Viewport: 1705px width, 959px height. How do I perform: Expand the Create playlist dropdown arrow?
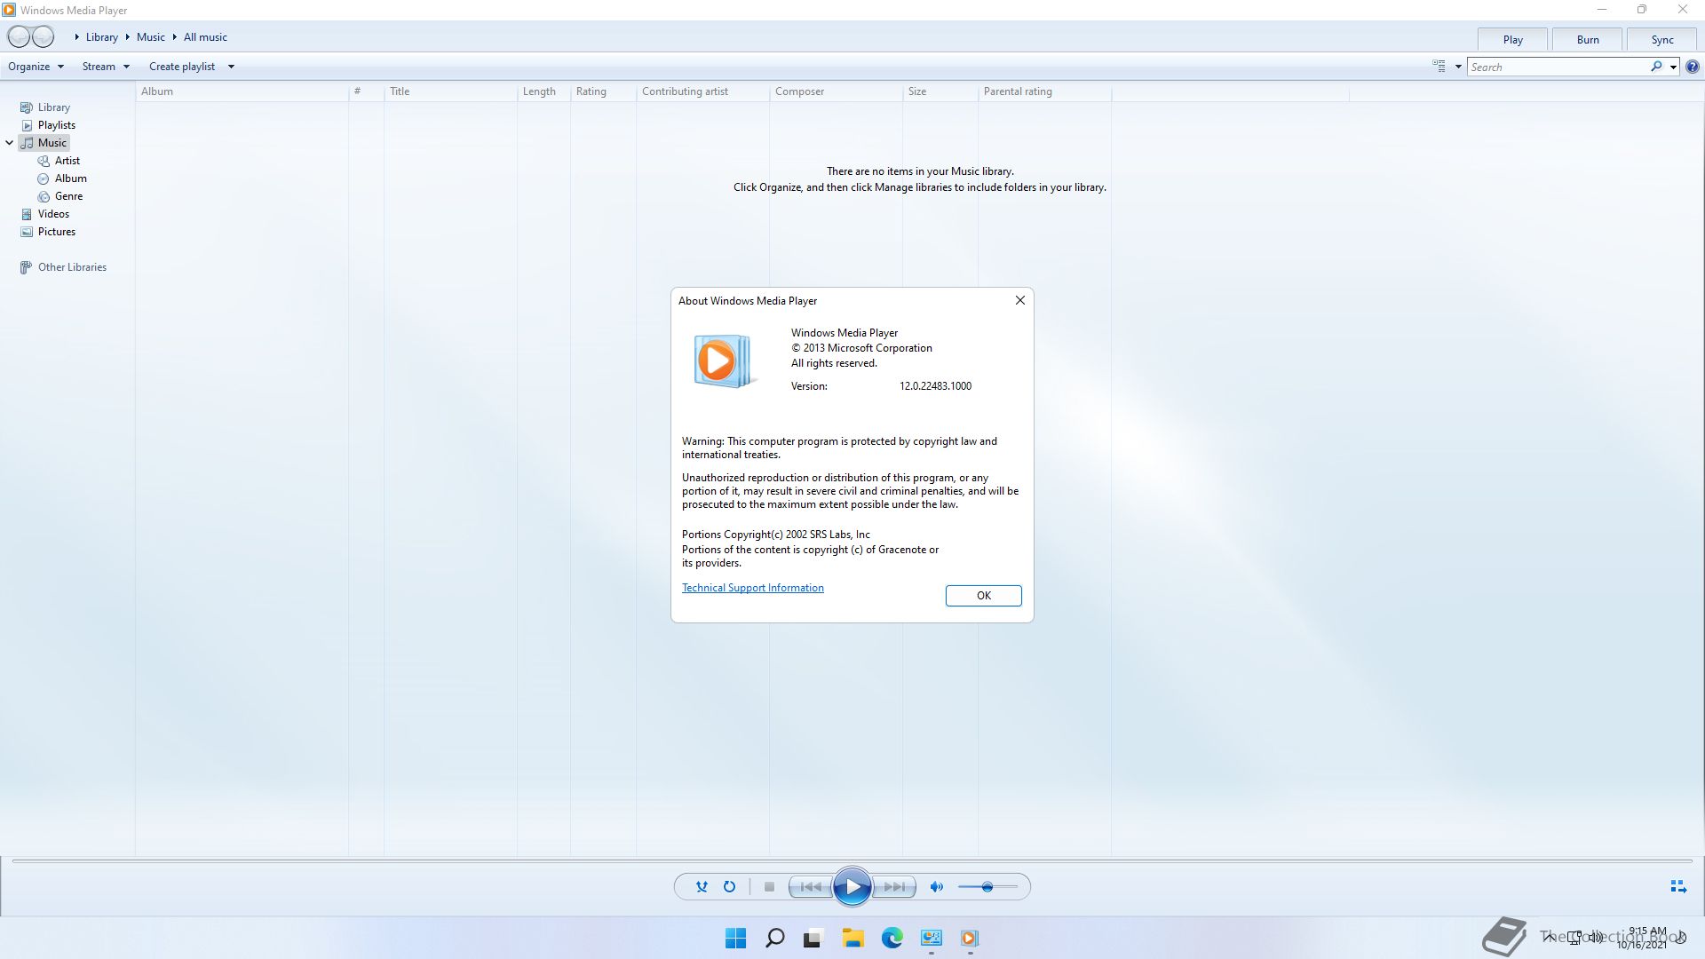click(231, 67)
